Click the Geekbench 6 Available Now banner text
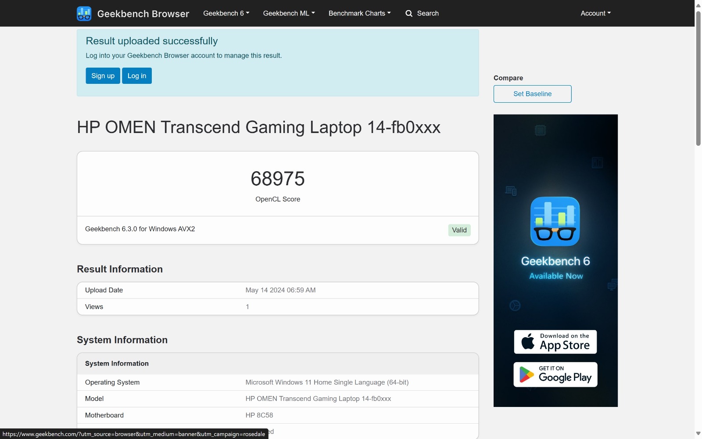This screenshot has height=439, width=702. (555, 268)
